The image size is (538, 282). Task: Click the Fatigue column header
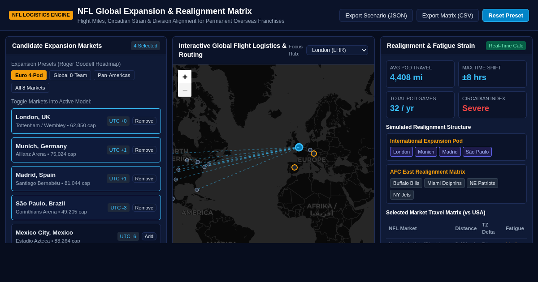point(515,228)
